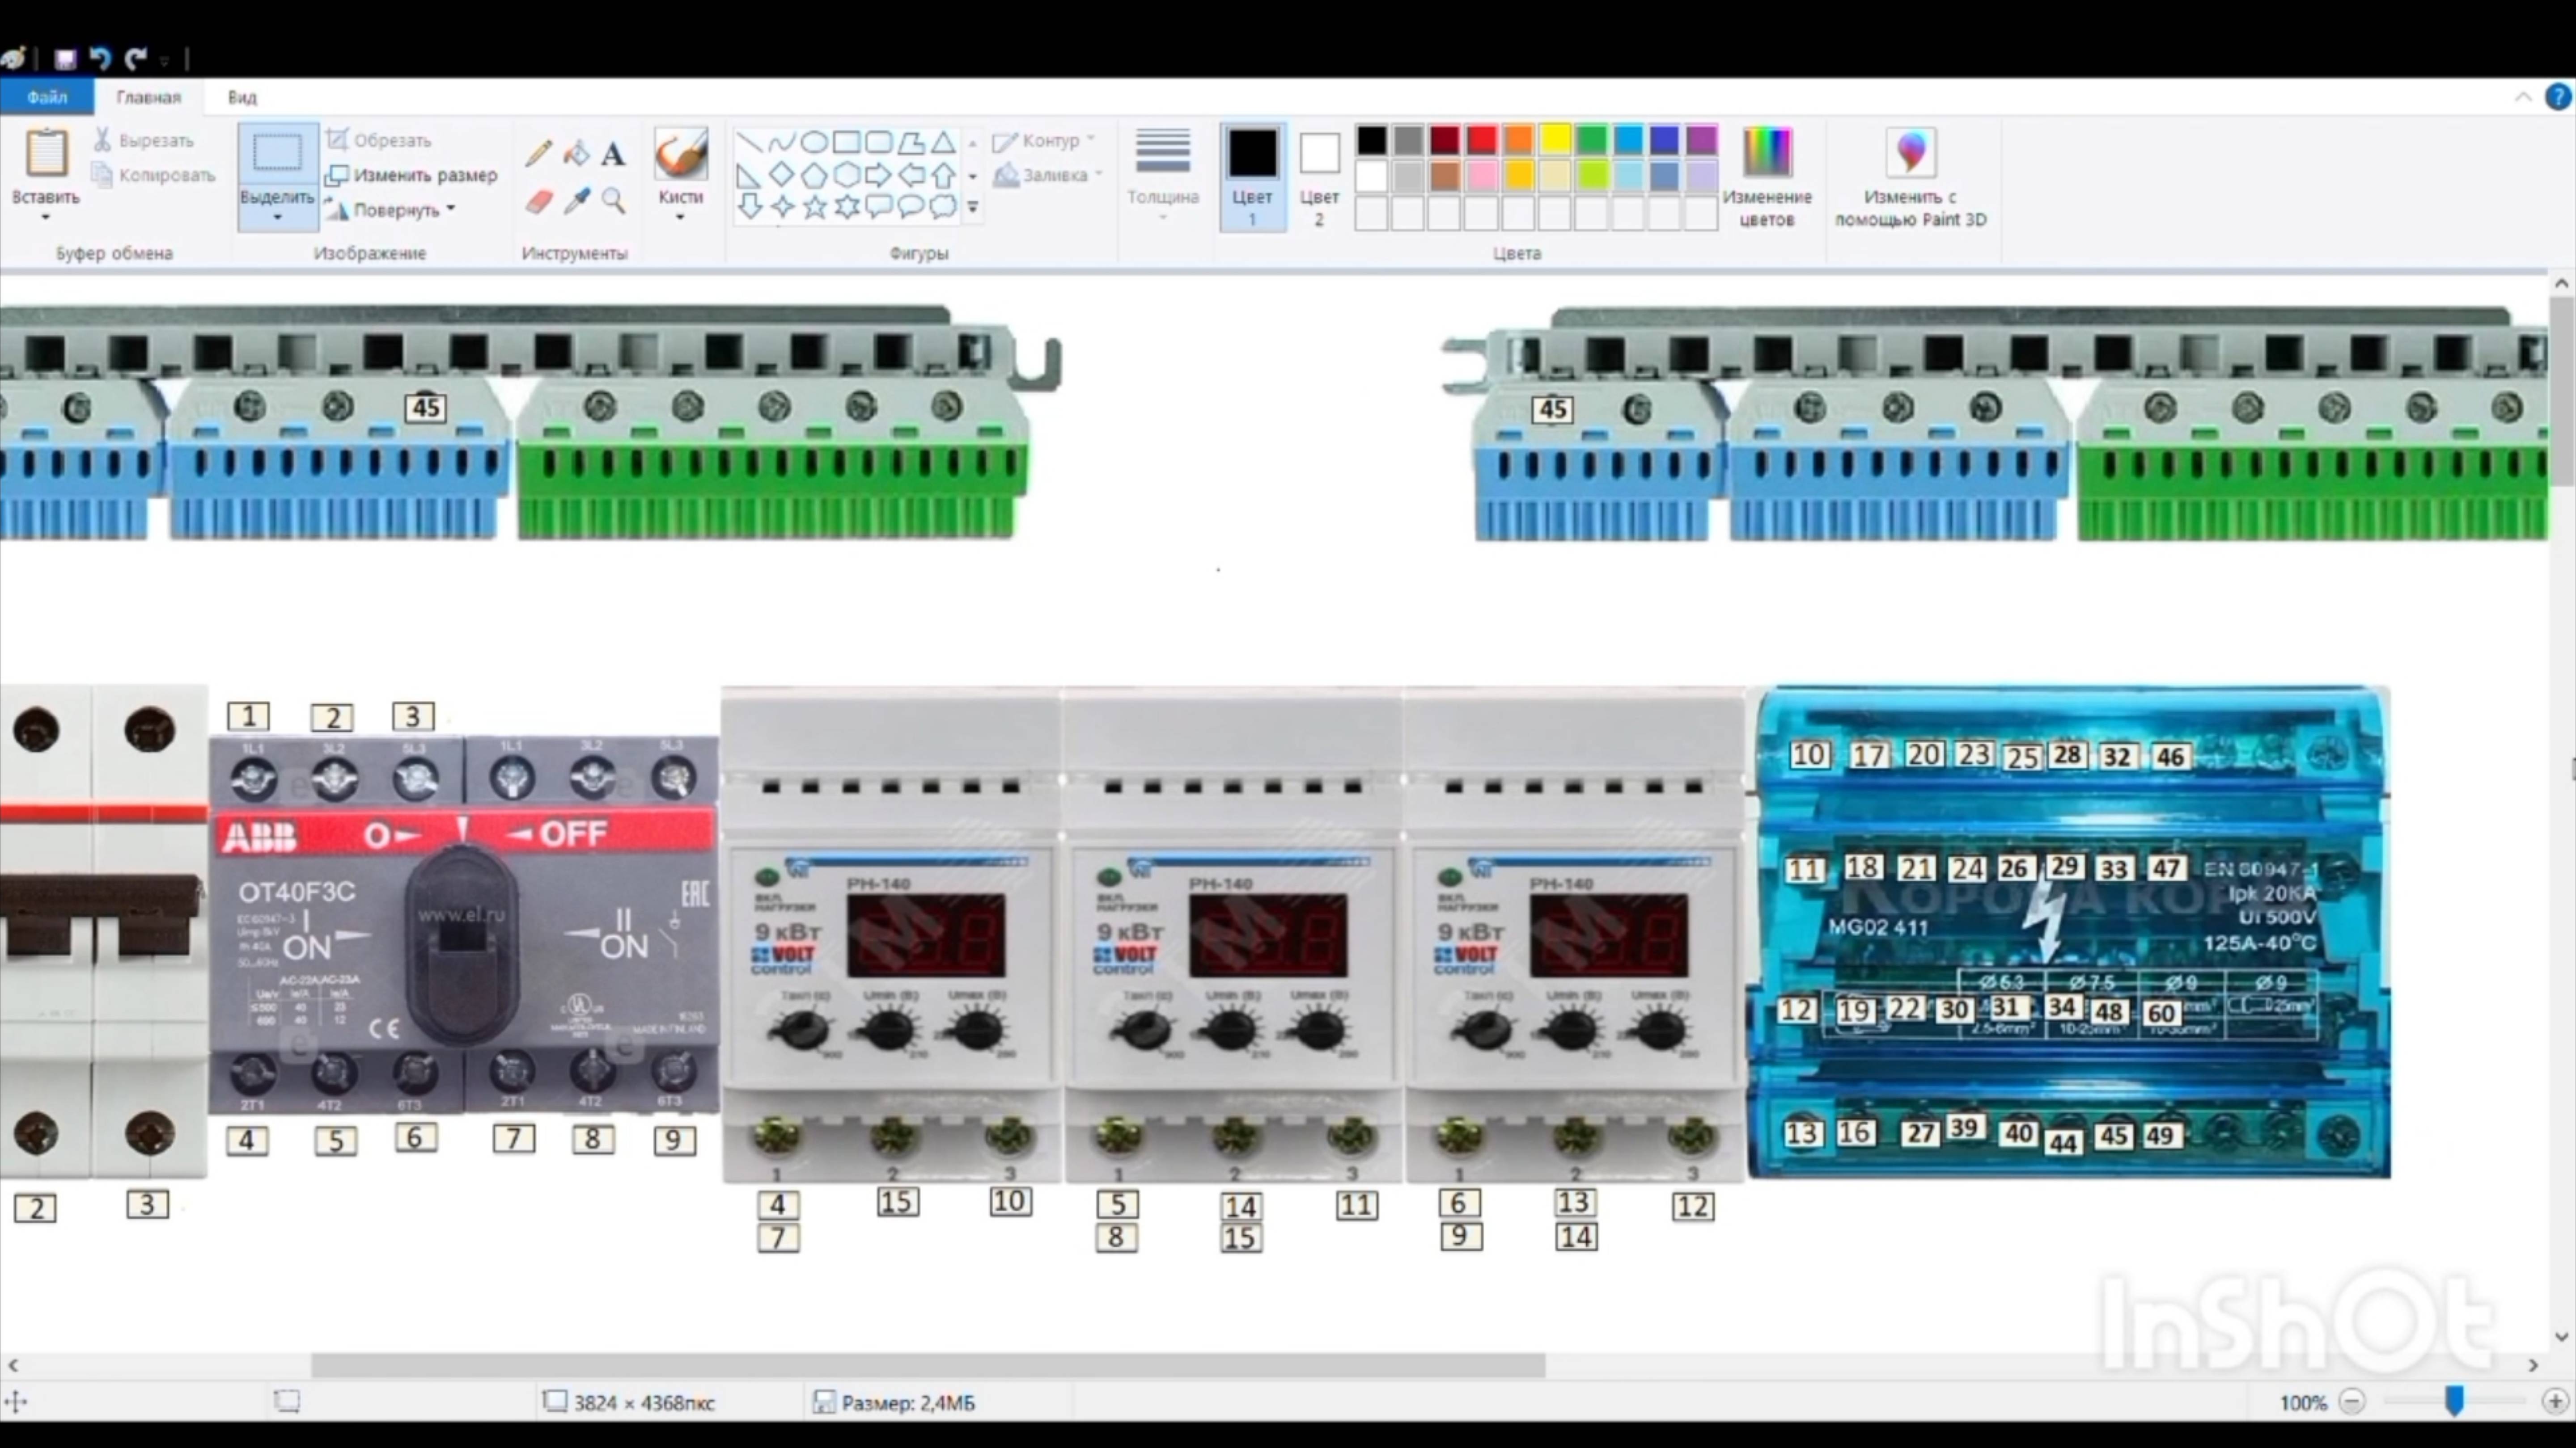
Task: Select the Text tool
Action: (x=613, y=153)
